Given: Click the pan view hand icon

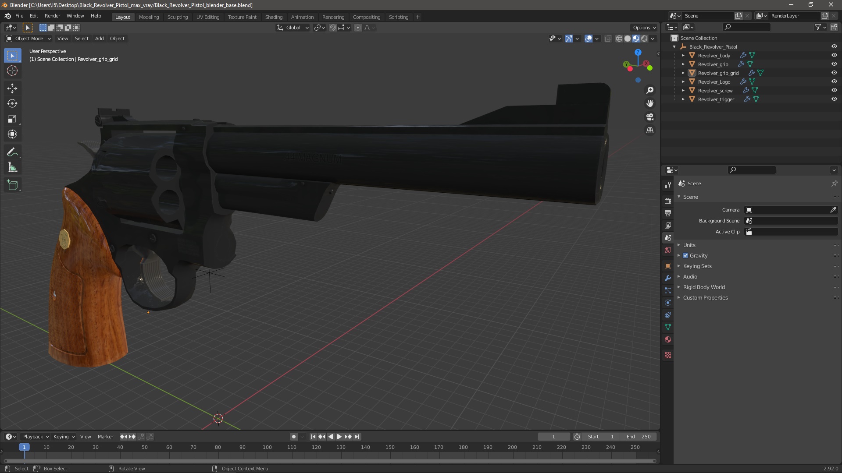Looking at the screenshot, I should (x=650, y=103).
